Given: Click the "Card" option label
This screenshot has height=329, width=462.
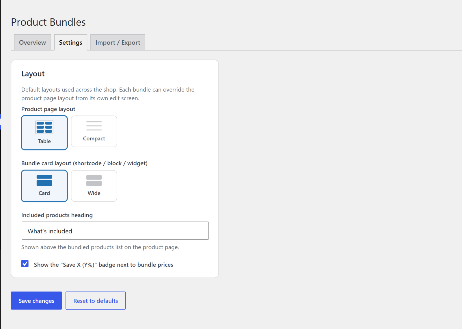Looking at the screenshot, I should coord(44,193).
